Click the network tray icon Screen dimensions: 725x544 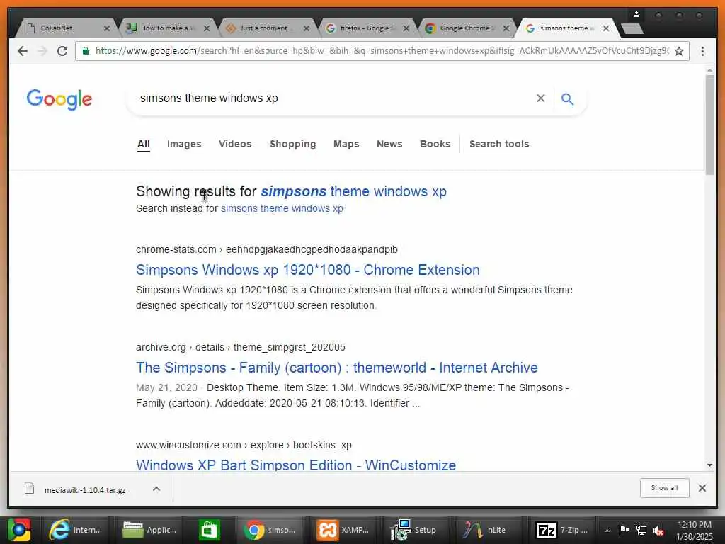(641, 531)
